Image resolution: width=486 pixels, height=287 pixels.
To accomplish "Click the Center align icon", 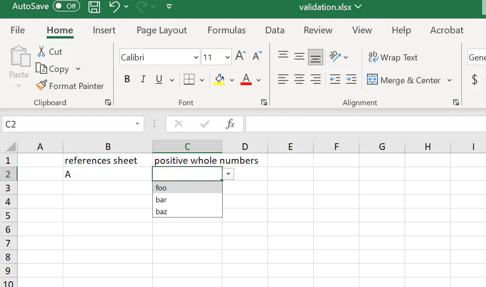I will point(299,79).
